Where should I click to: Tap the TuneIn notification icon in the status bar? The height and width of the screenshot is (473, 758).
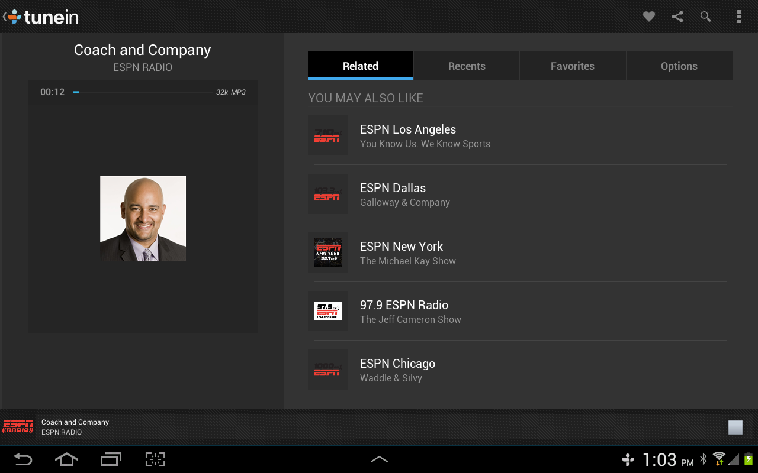(628, 459)
